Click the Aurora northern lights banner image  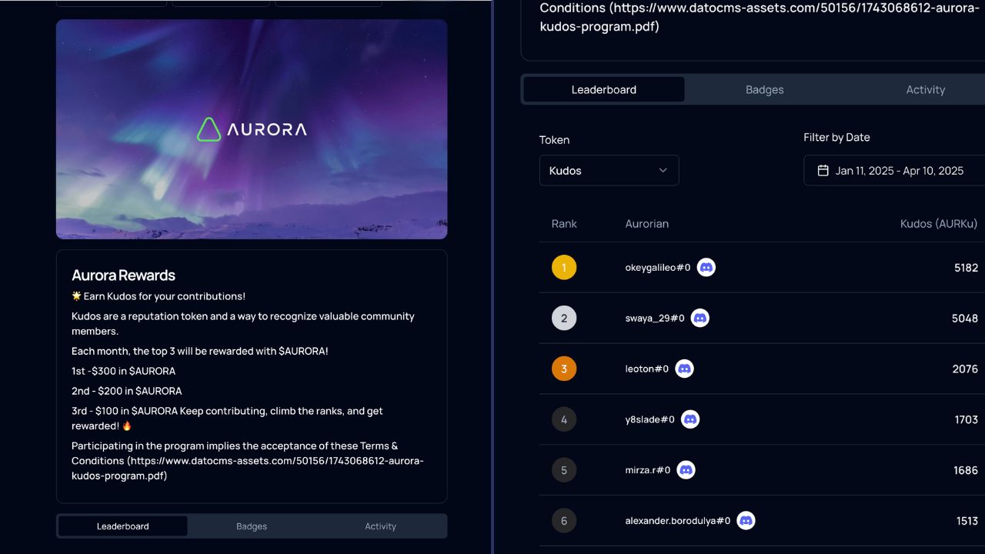[x=252, y=129]
